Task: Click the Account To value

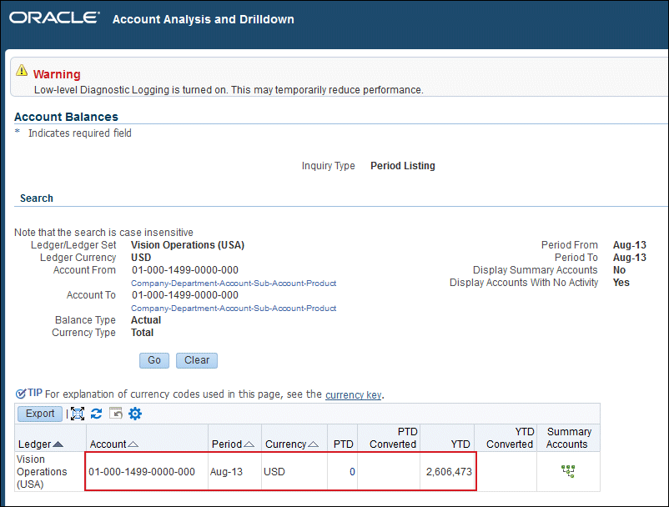Action: (184, 295)
